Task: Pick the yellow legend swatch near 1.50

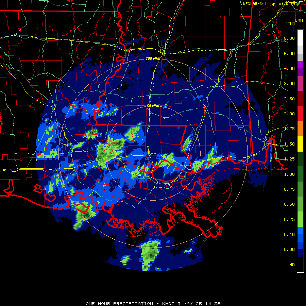Action: coord(300,144)
